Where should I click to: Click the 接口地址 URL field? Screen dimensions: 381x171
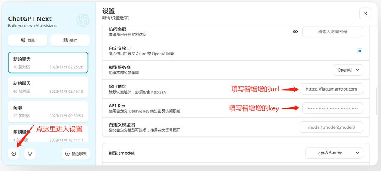coord(331,89)
